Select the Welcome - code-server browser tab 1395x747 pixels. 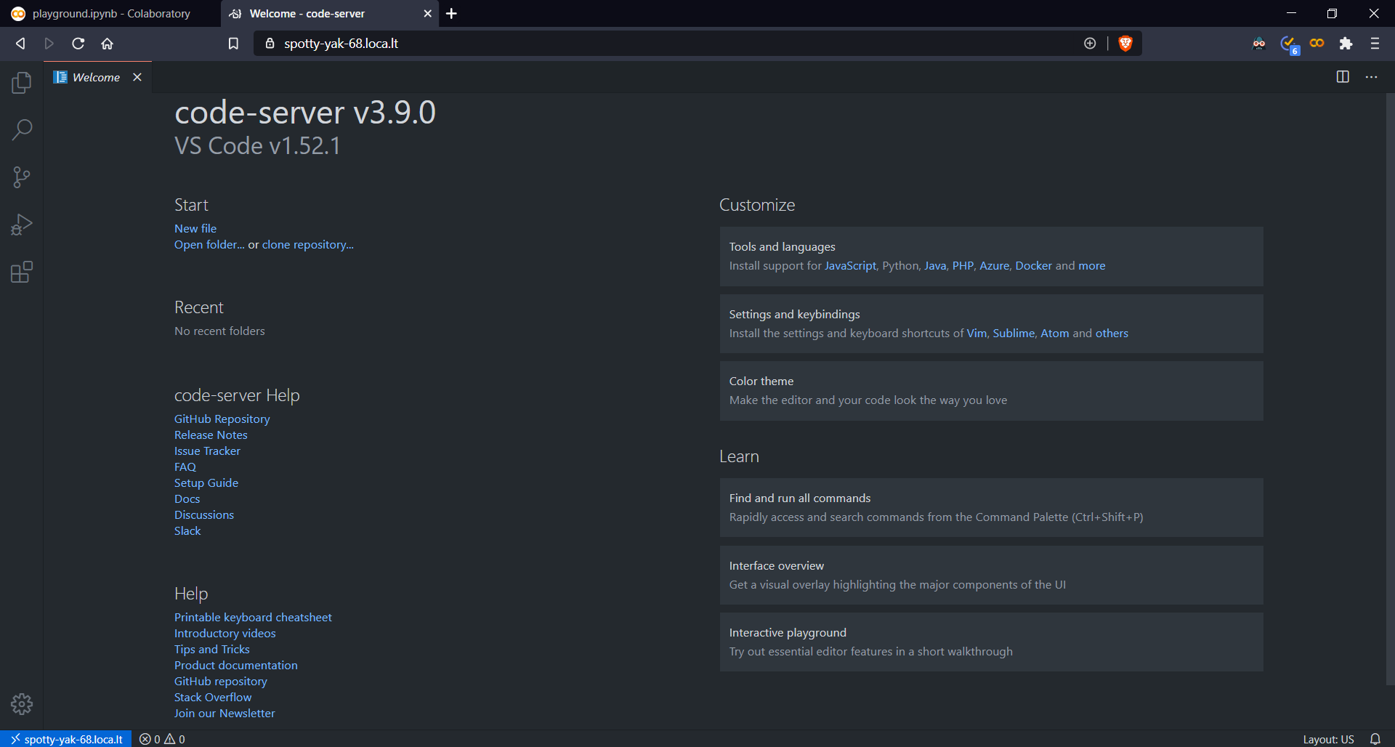tap(331, 14)
